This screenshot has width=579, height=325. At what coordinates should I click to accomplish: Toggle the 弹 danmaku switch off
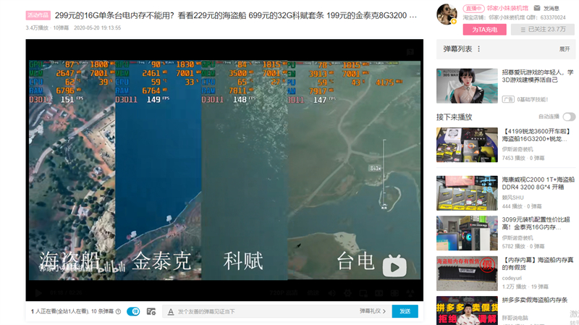133,311
